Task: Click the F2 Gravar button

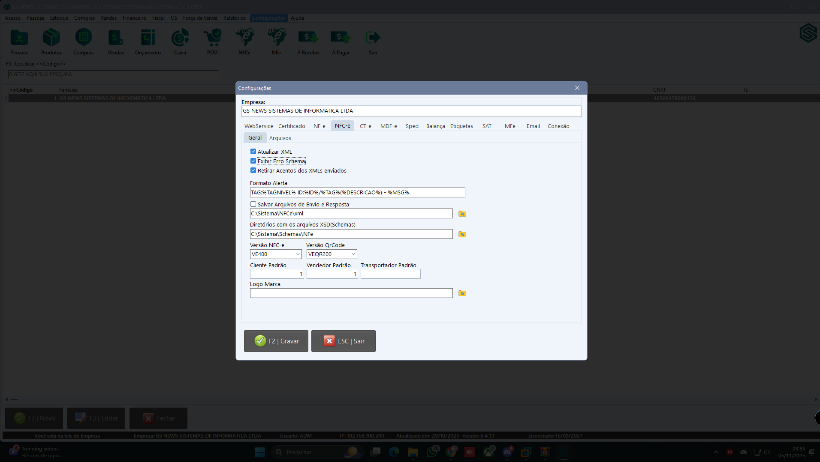Action: coord(276,341)
